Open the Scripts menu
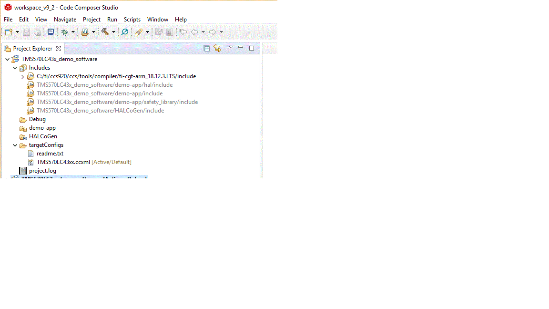The width and height of the screenshot is (549, 309). coord(132,20)
